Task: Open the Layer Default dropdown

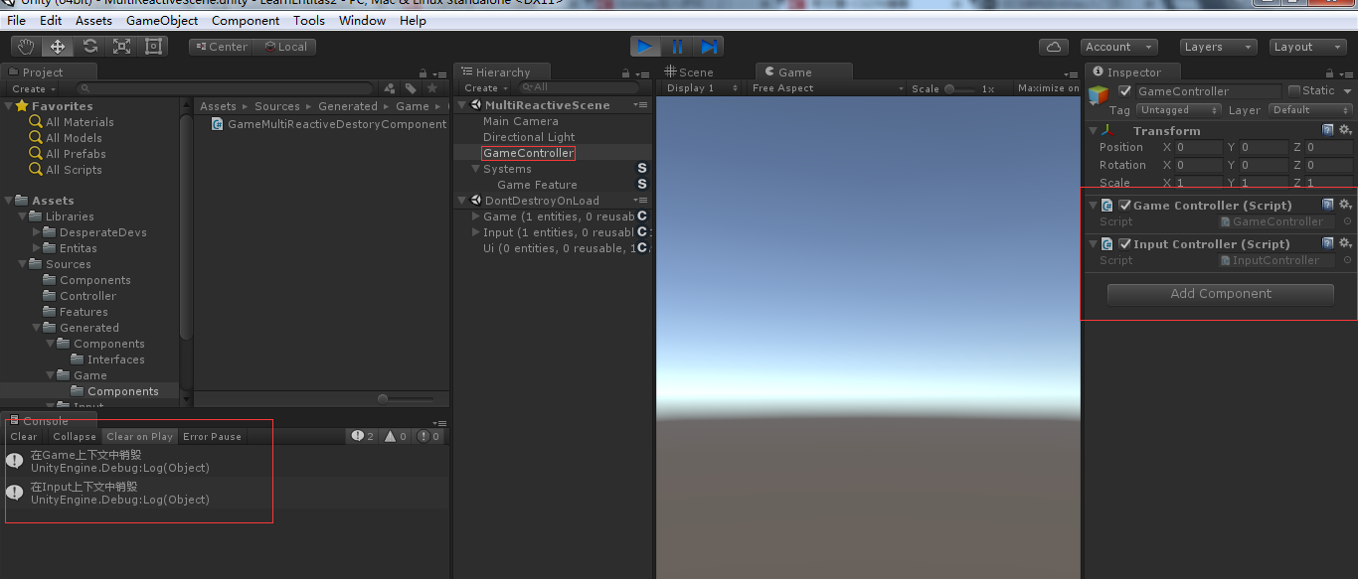Action: (1310, 110)
